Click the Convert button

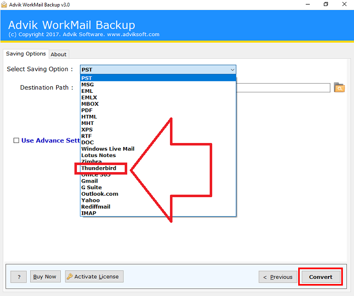[321, 277]
